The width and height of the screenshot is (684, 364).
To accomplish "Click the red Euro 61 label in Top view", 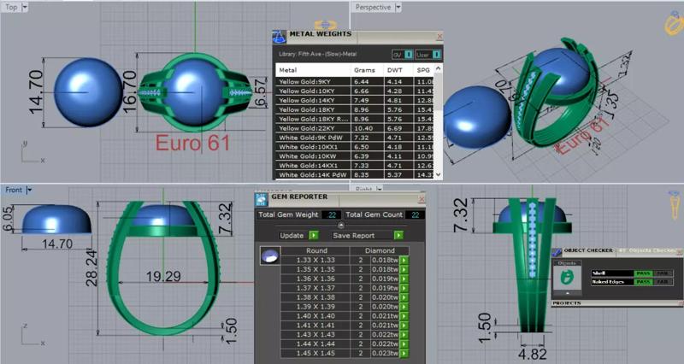I will click(192, 144).
